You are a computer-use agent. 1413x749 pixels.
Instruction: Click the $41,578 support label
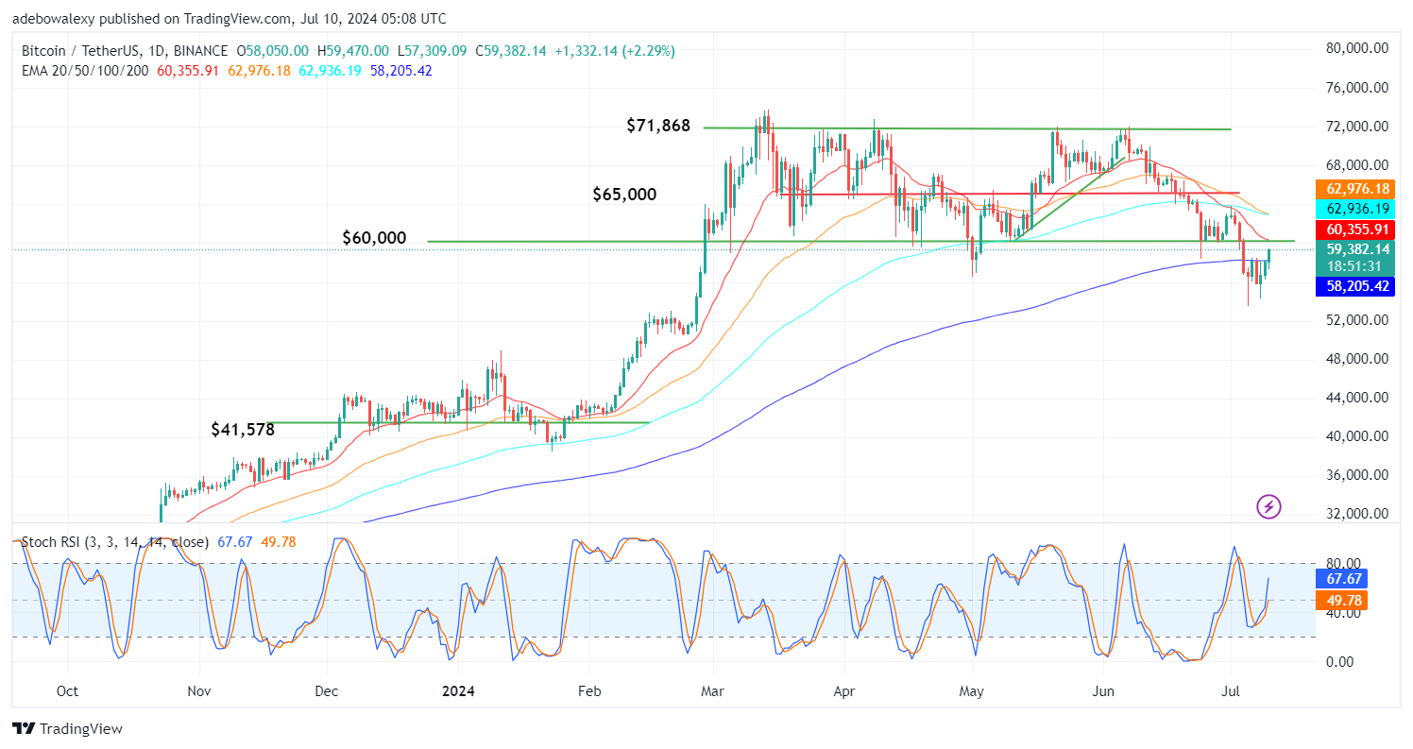tap(243, 430)
